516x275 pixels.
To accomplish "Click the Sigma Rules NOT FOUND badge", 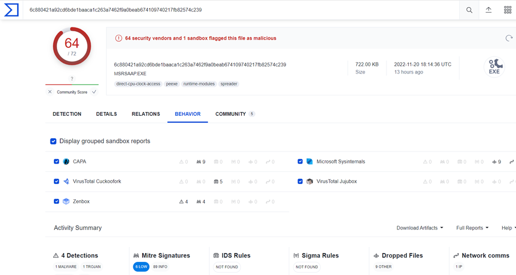I will tap(307, 267).
